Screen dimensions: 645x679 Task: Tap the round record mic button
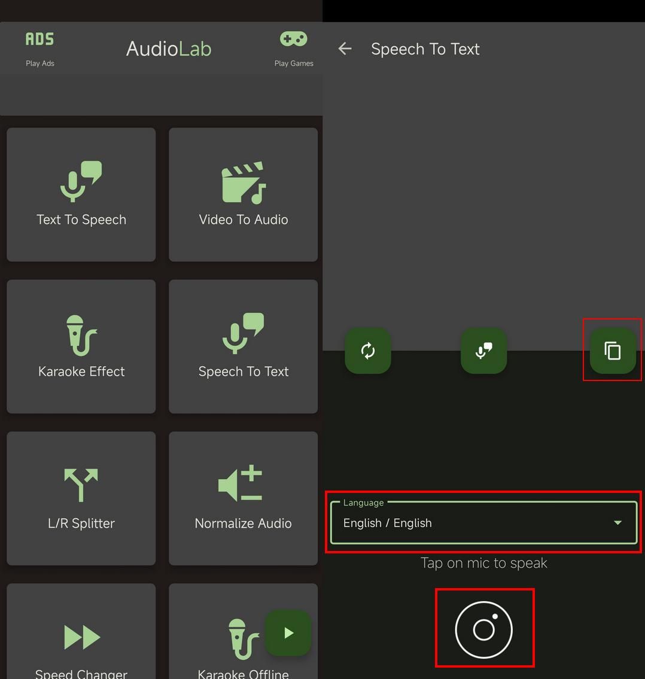click(484, 629)
